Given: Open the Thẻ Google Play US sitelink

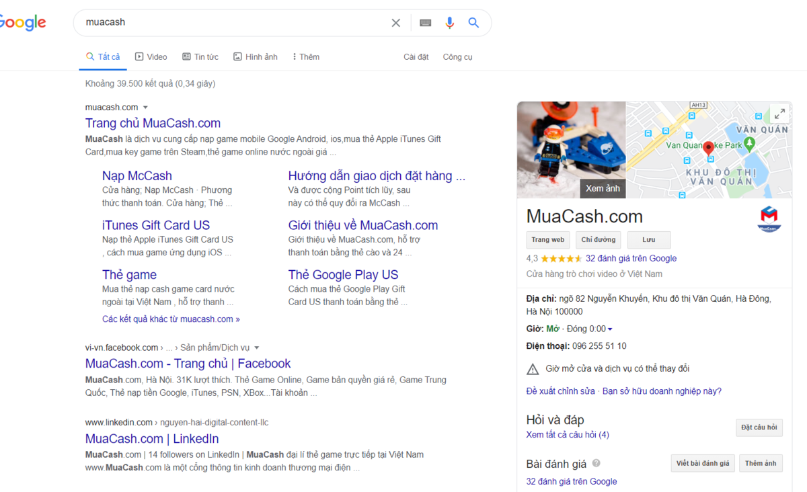Looking at the screenshot, I should (344, 275).
